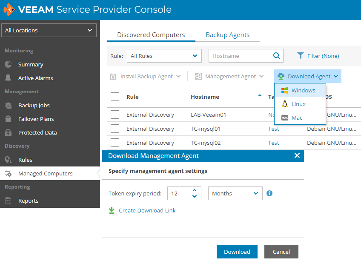This screenshot has width=361, height=261.
Task: Click the Hostname search magnifier icon
Action: (277, 56)
